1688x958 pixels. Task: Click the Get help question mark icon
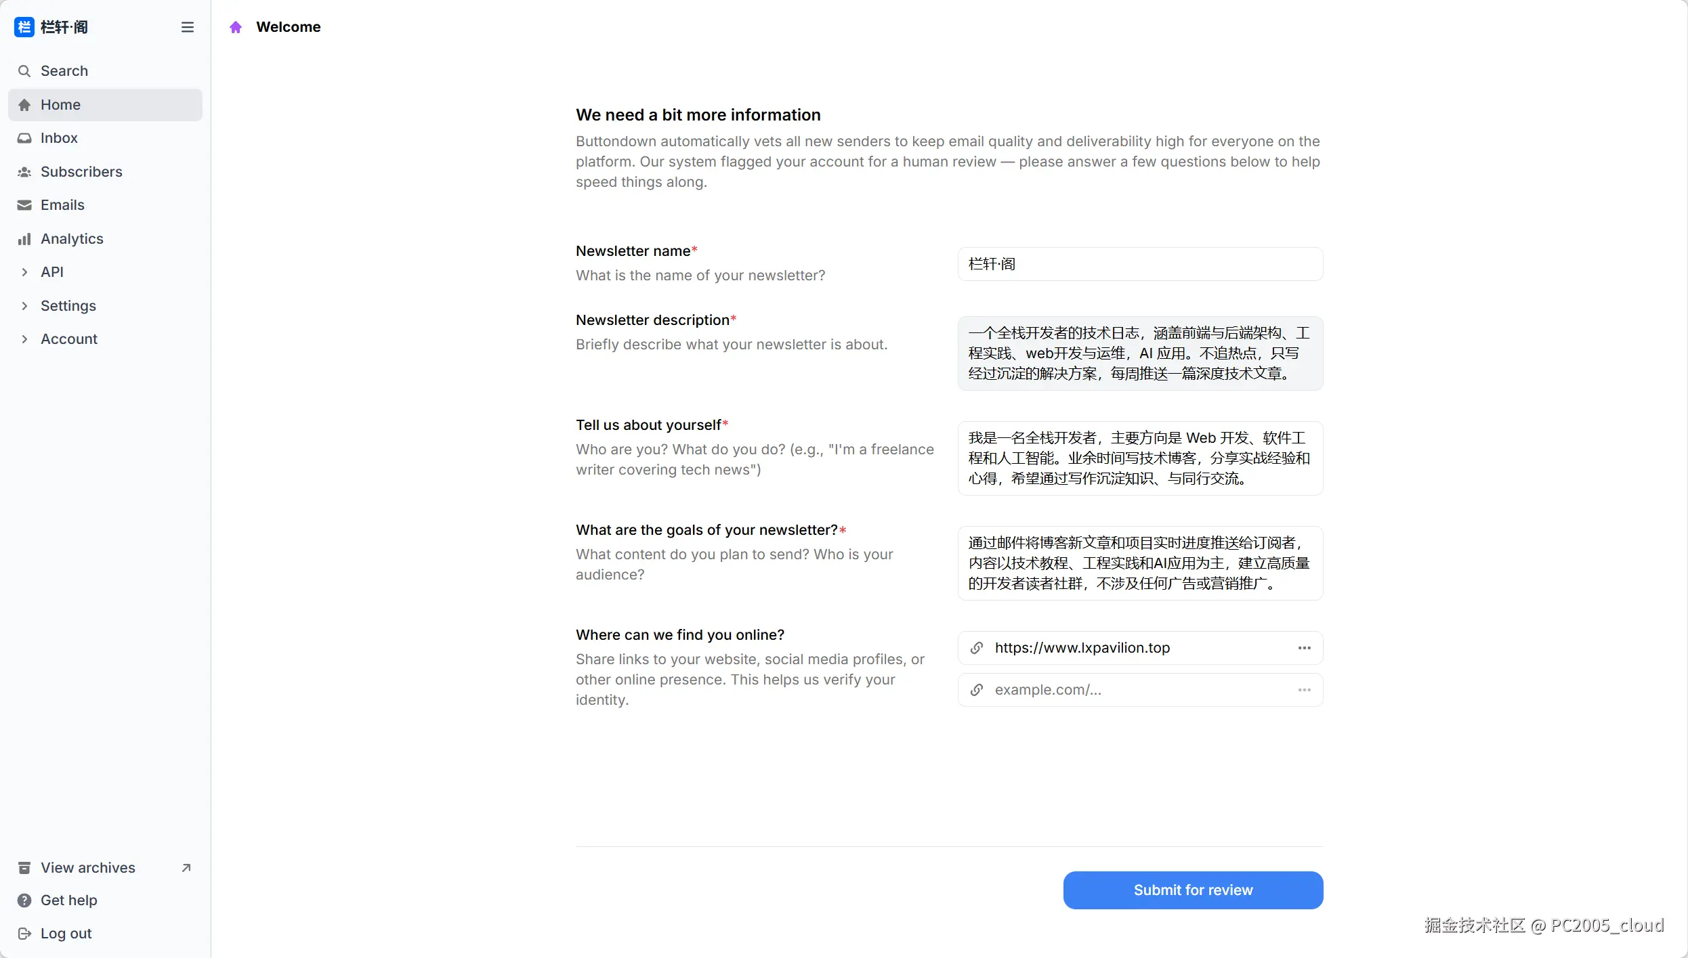click(24, 900)
